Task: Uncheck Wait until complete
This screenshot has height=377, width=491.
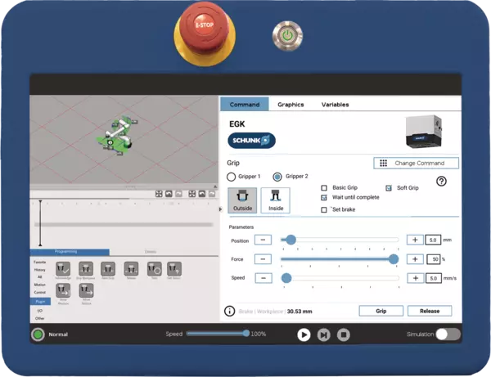Action: pyautogui.click(x=324, y=197)
